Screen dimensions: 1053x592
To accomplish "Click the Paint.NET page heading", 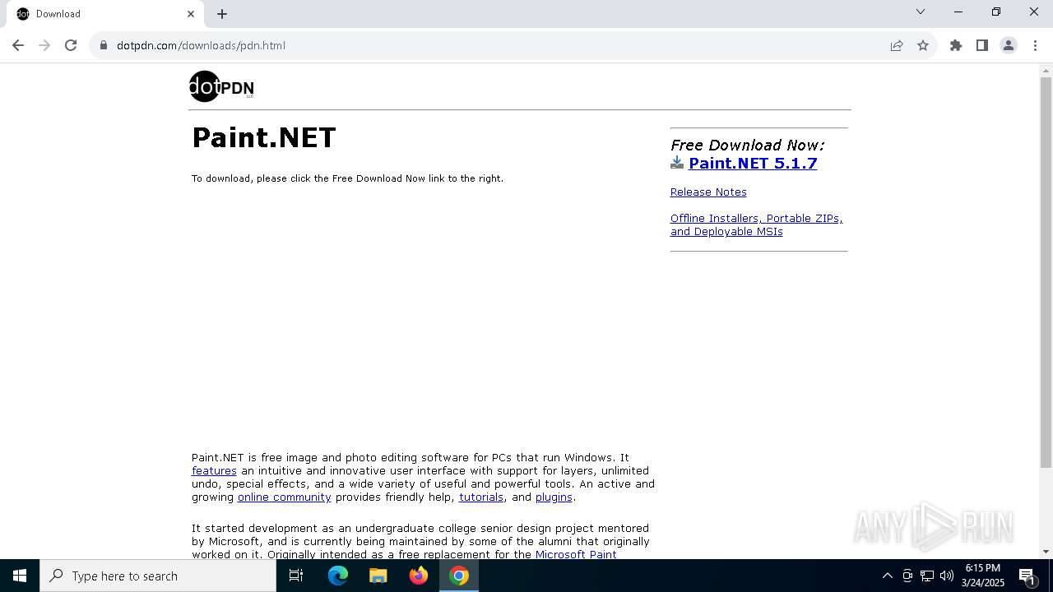I will [264, 137].
